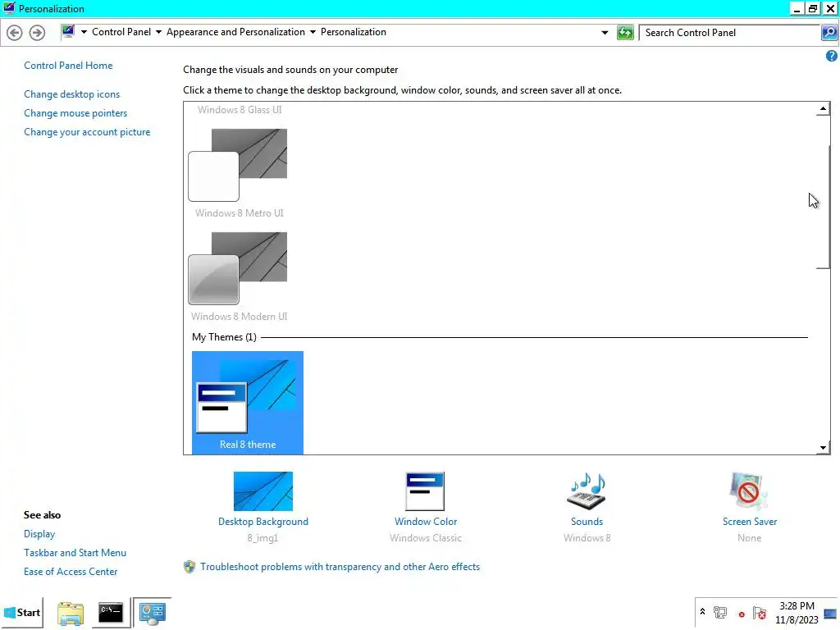Click the My Themes (1) group header
Viewport: 840px width, 630px height.
(x=224, y=337)
